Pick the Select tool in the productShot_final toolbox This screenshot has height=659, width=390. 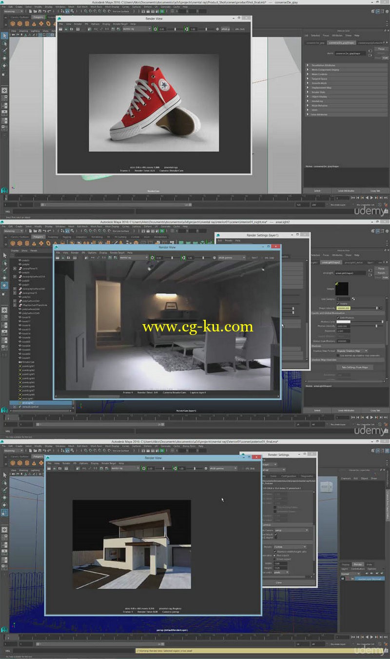(4, 35)
